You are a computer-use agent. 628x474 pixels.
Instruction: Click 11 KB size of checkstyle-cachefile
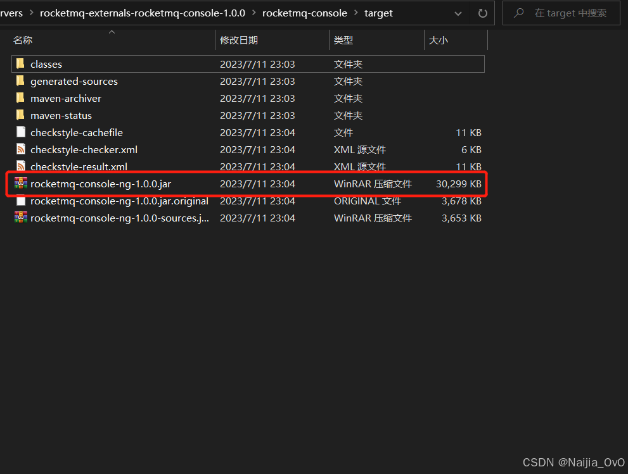(468, 132)
